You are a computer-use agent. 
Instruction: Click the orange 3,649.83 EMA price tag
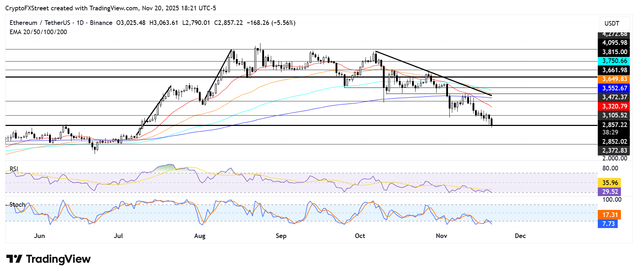[x=614, y=79]
